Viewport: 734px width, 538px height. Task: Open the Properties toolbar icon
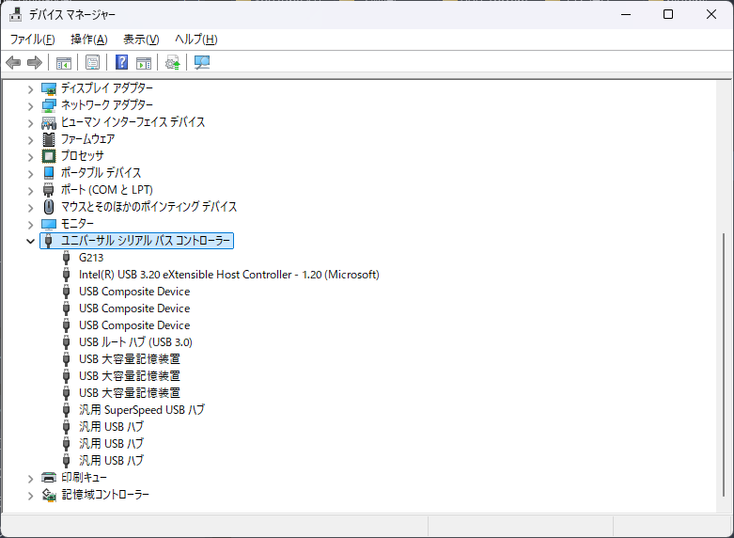tap(93, 62)
